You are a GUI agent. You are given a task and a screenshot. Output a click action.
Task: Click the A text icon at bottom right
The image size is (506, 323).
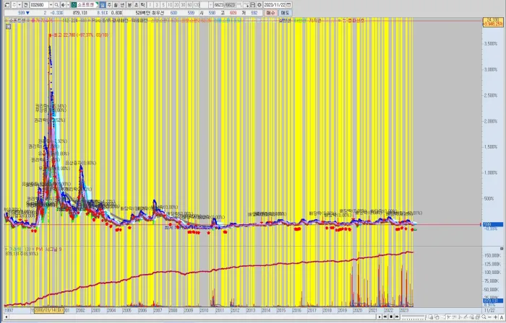502,317
